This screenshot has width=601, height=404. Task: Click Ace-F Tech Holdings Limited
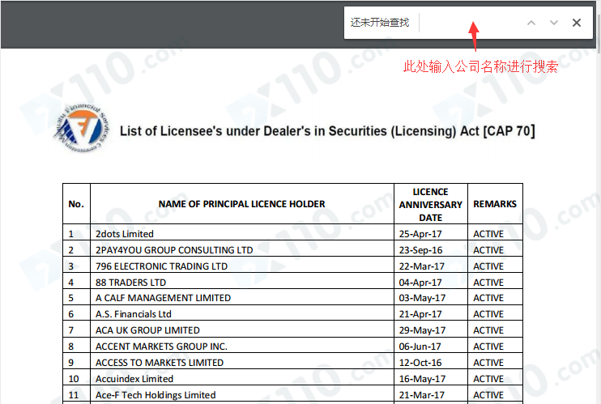point(156,395)
